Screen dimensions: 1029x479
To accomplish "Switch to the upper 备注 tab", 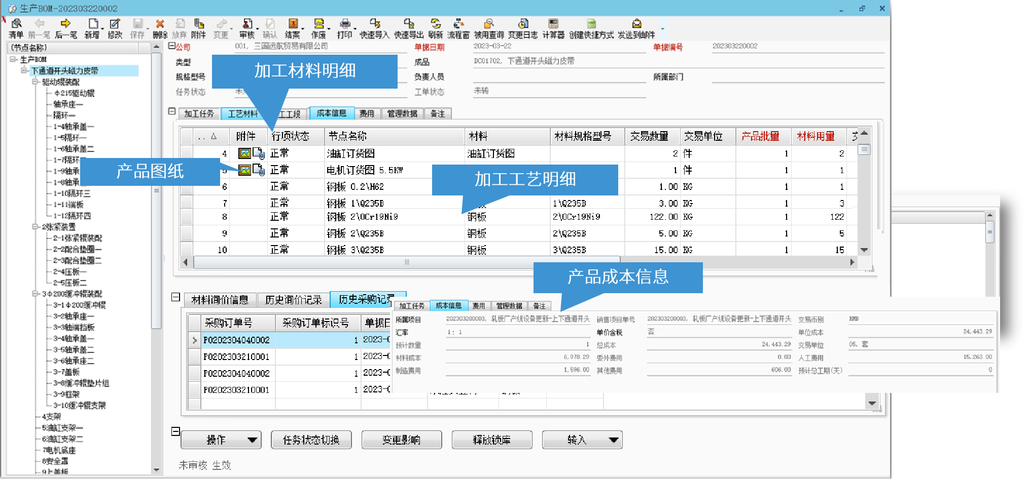I will (x=438, y=113).
